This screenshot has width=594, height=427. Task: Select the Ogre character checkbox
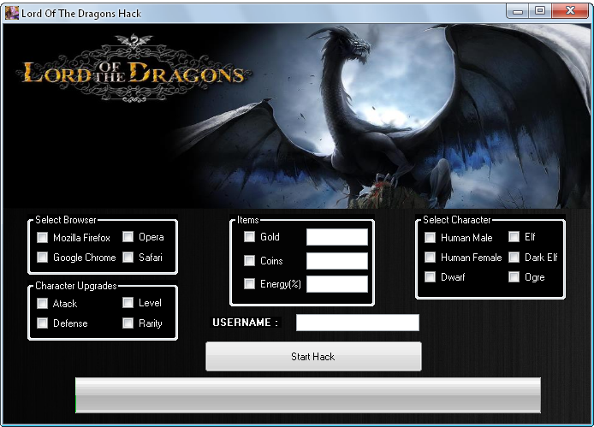point(514,277)
